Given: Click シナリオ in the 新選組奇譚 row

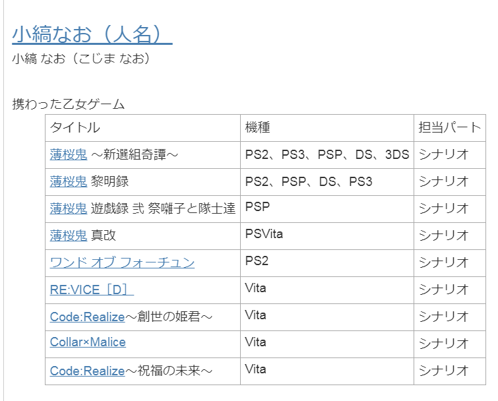Looking at the screenshot, I should pyautogui.click(x=444, y=155).
